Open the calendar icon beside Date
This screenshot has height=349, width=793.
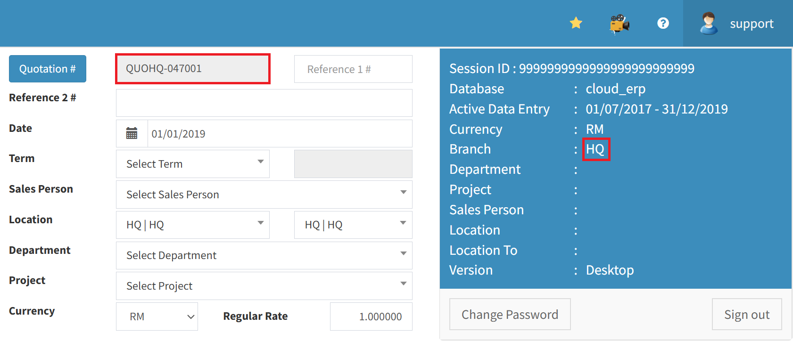(132, 134)
